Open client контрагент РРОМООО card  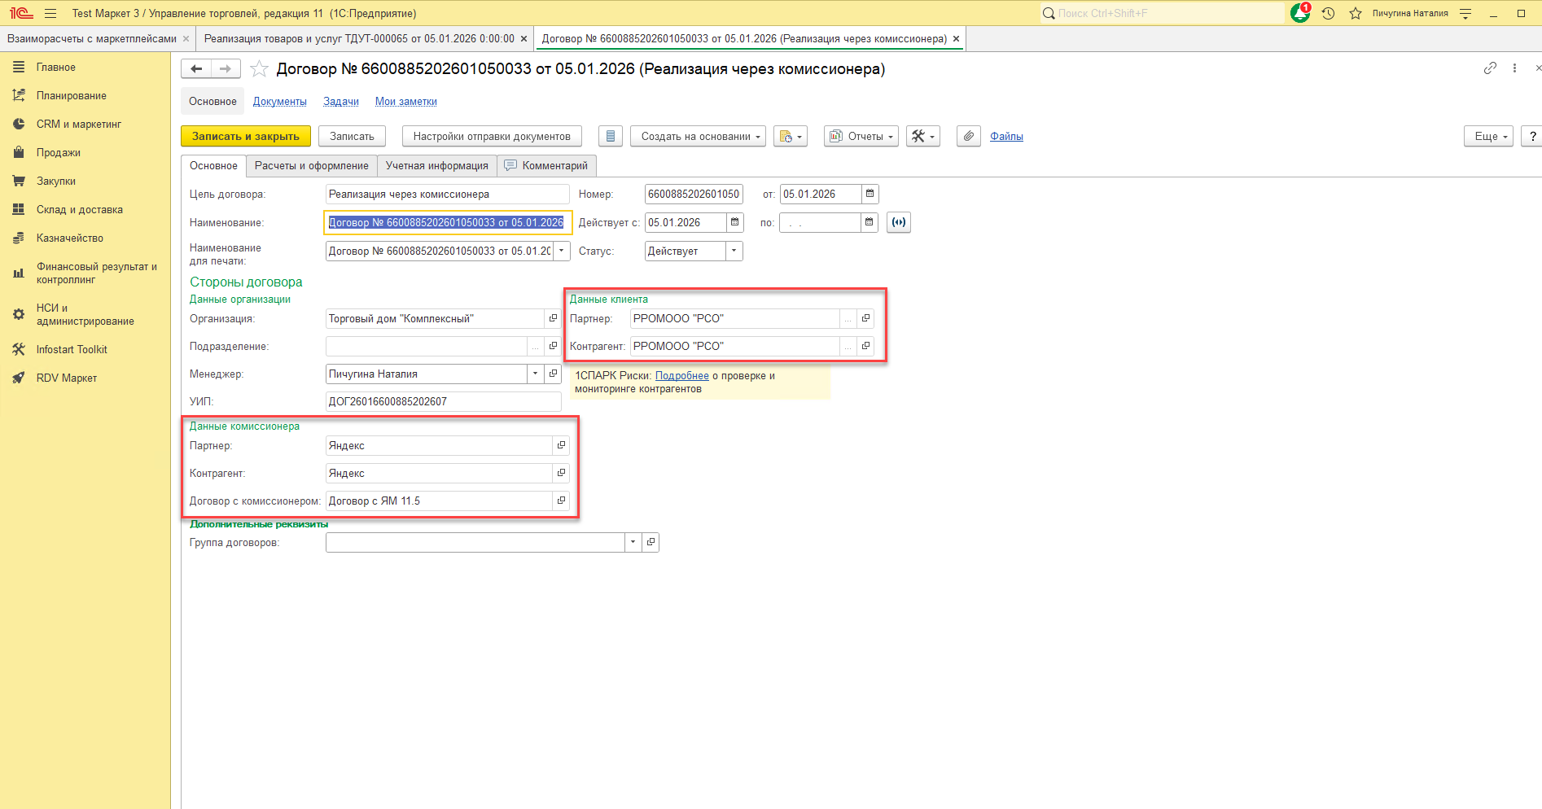tap(865, 346)
